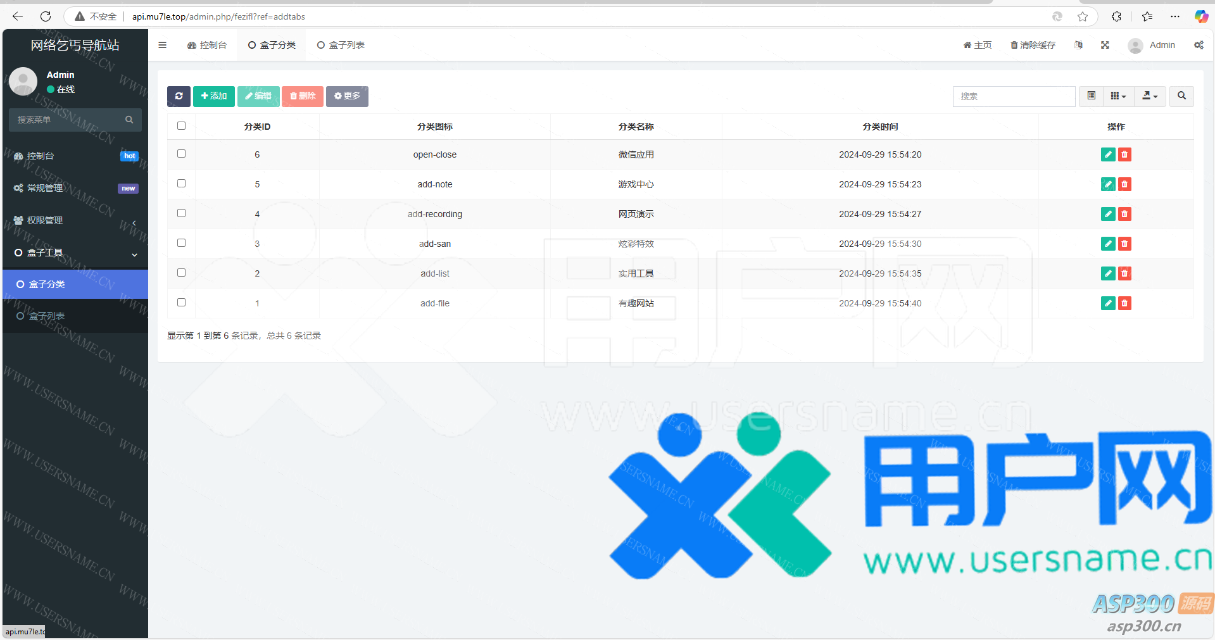The image size is (1215, 640).
Task: Click the table 搜索 input field
Action: (1013, 96)
